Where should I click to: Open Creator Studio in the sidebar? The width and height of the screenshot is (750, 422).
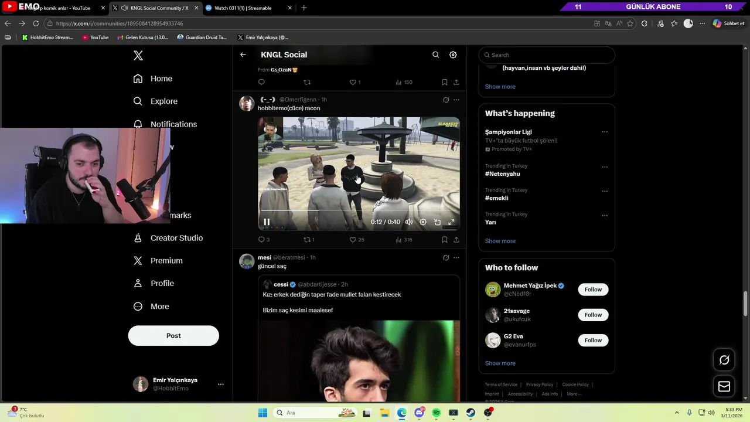point(168,238)
